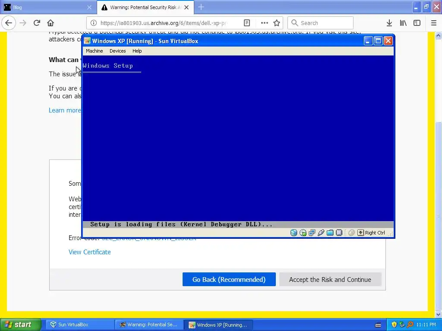Toggle reader view in the address bar
Image resolution: width=442 pixels, height=331 pixels.
pyautogui.click(x=246, y=23)
